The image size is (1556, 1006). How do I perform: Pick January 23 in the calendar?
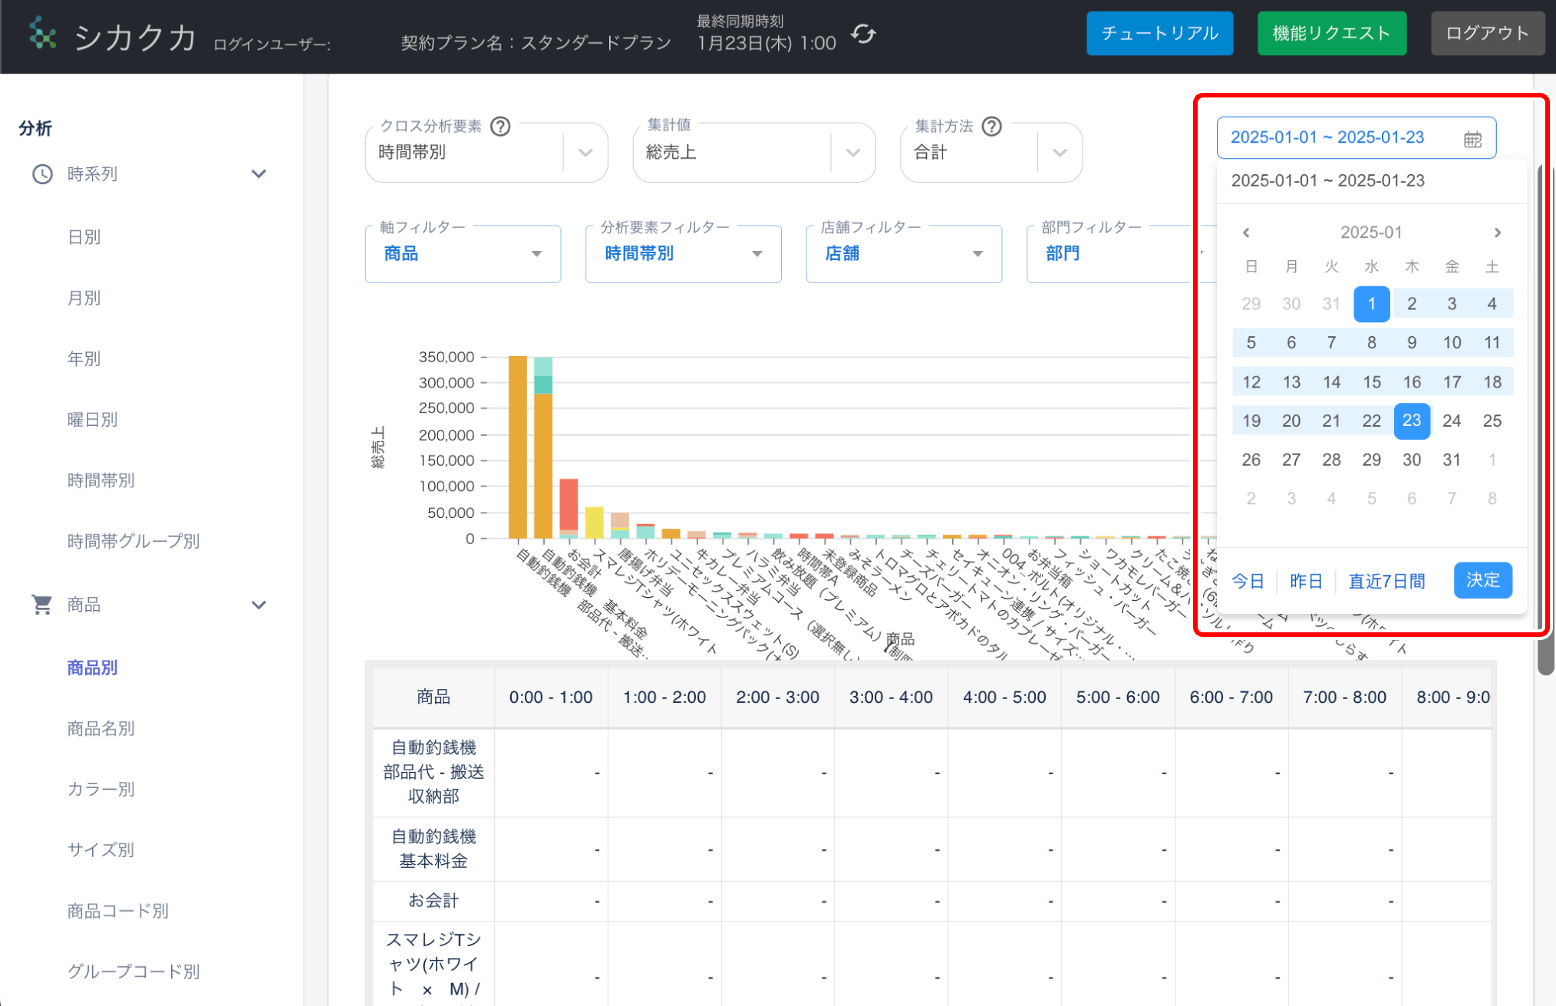click(x=1411, y=421)
